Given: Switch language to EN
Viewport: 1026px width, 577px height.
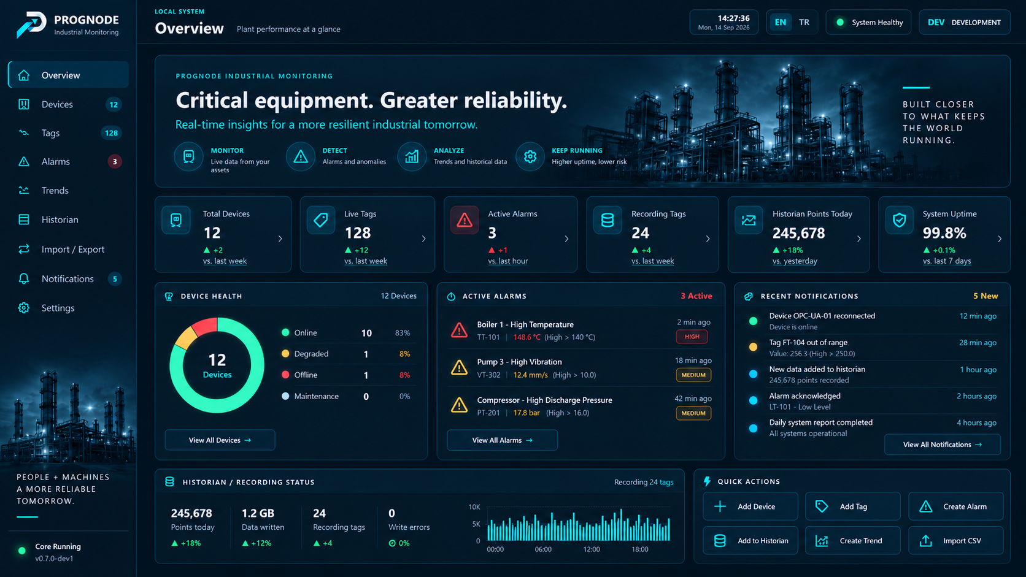Looking at the screenshot, I should [x=781, y=22].
